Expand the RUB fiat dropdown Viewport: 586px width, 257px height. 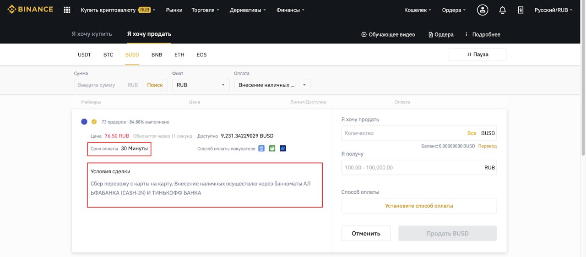coord(201,85)
